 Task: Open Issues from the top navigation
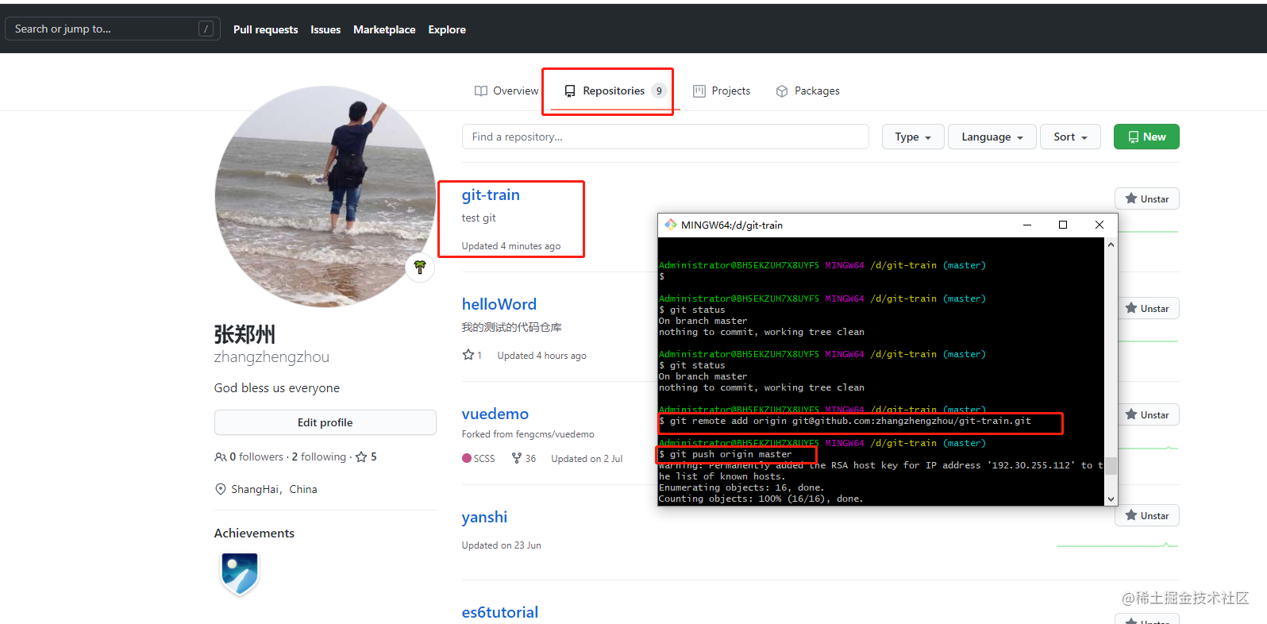click(325, 29)
